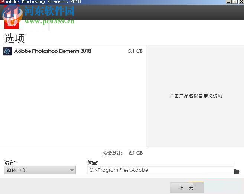Close the installer window

241,2
